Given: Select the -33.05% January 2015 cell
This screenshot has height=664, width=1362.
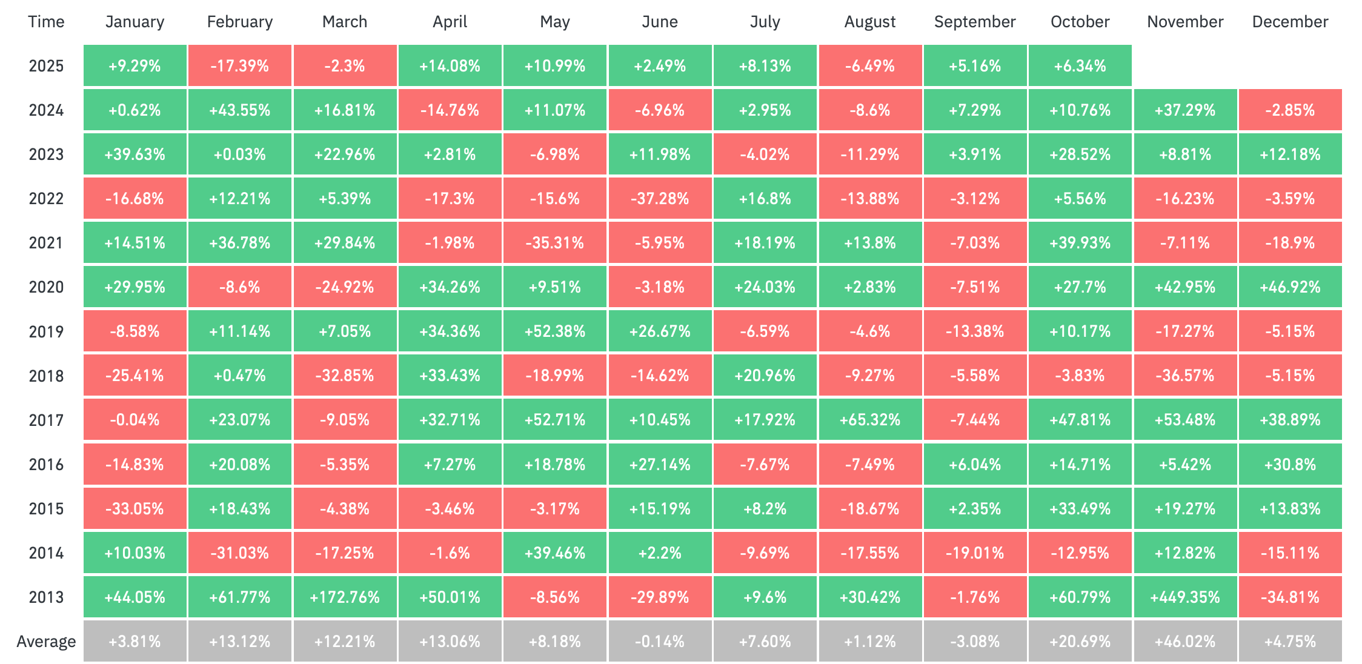Looking at the screenshot, I should click(135, 509).
